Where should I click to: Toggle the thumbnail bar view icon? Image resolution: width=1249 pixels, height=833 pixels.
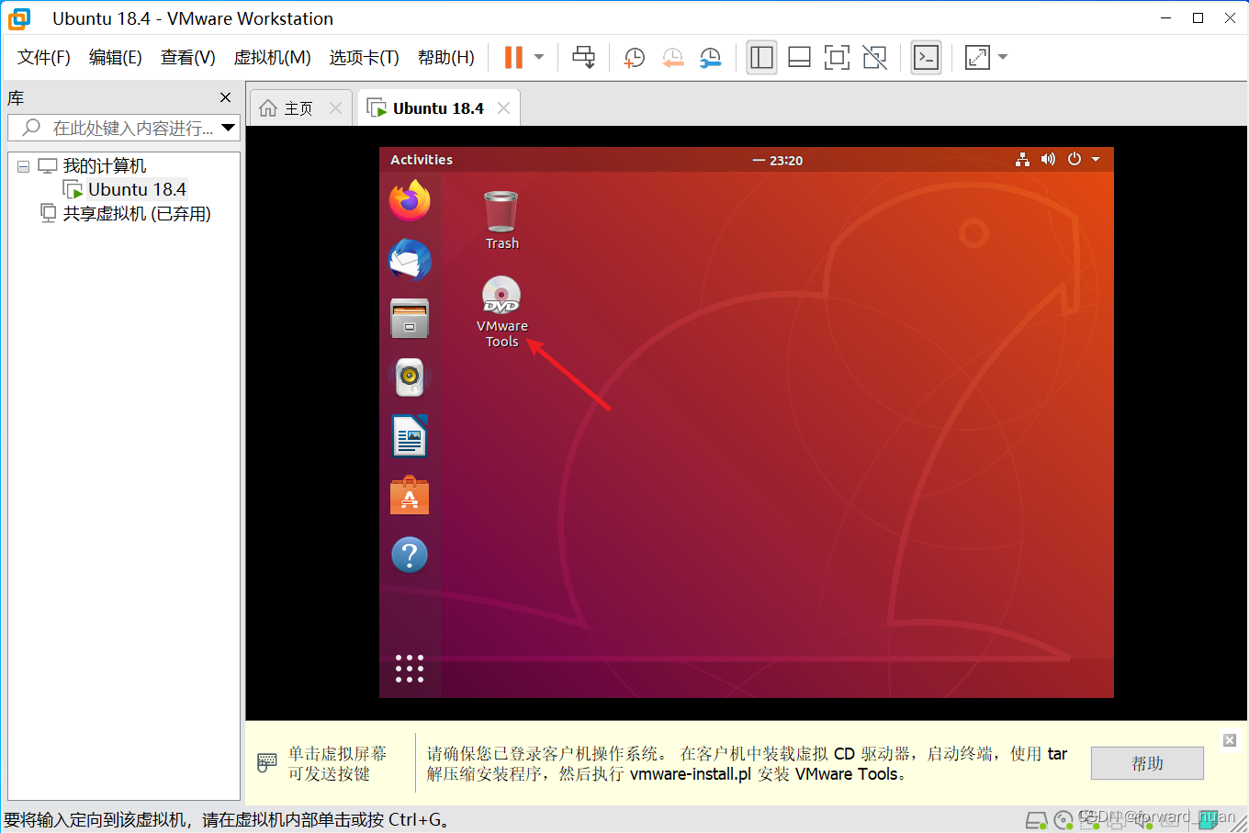pos(799,57)
